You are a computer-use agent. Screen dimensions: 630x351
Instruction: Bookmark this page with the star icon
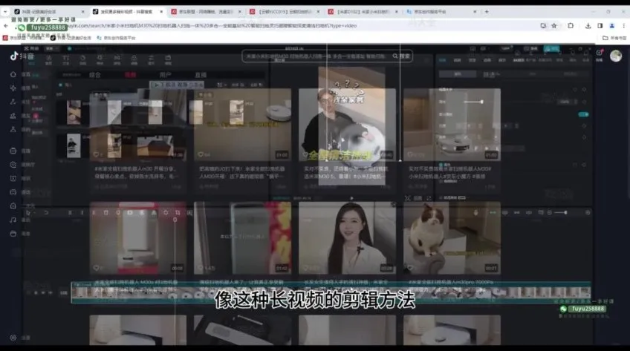coord(554,25)
